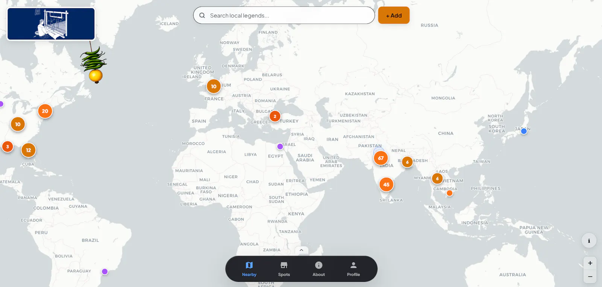Click the search magnifier icon
Viewport: 602px width, 287px height.
point(202,15)
